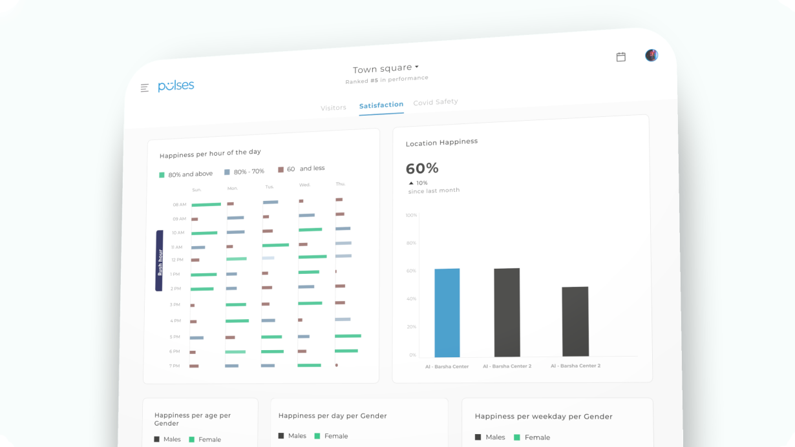Open the calendar date picker icon
Screen dimensions: 795x447
621,57
